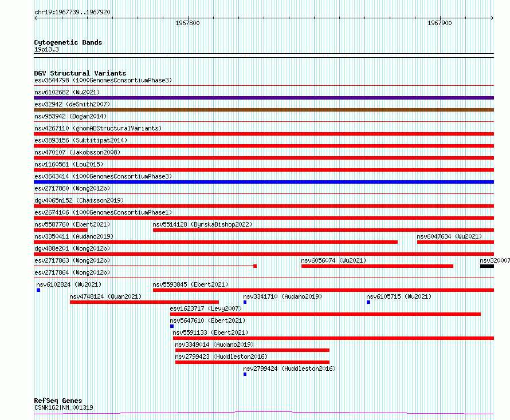
Task: Click the right arrow of the coordinate ruler
Action: point(492,18)
